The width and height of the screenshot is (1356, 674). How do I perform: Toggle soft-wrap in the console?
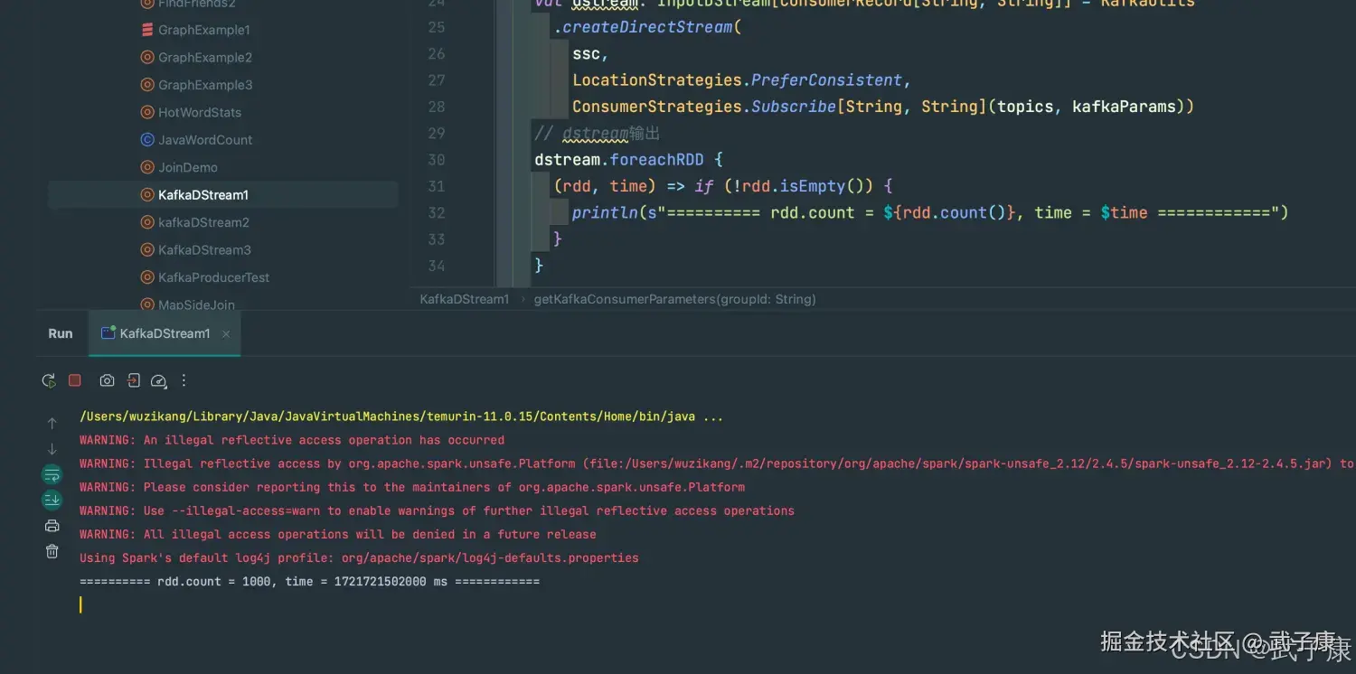52,474
